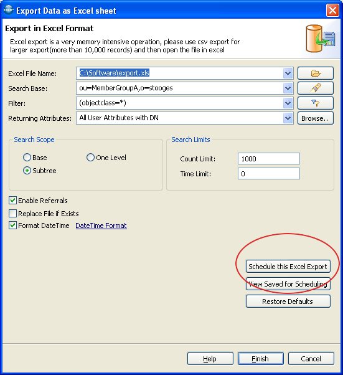Open the folder browse button for Excel file

[315, 73]
